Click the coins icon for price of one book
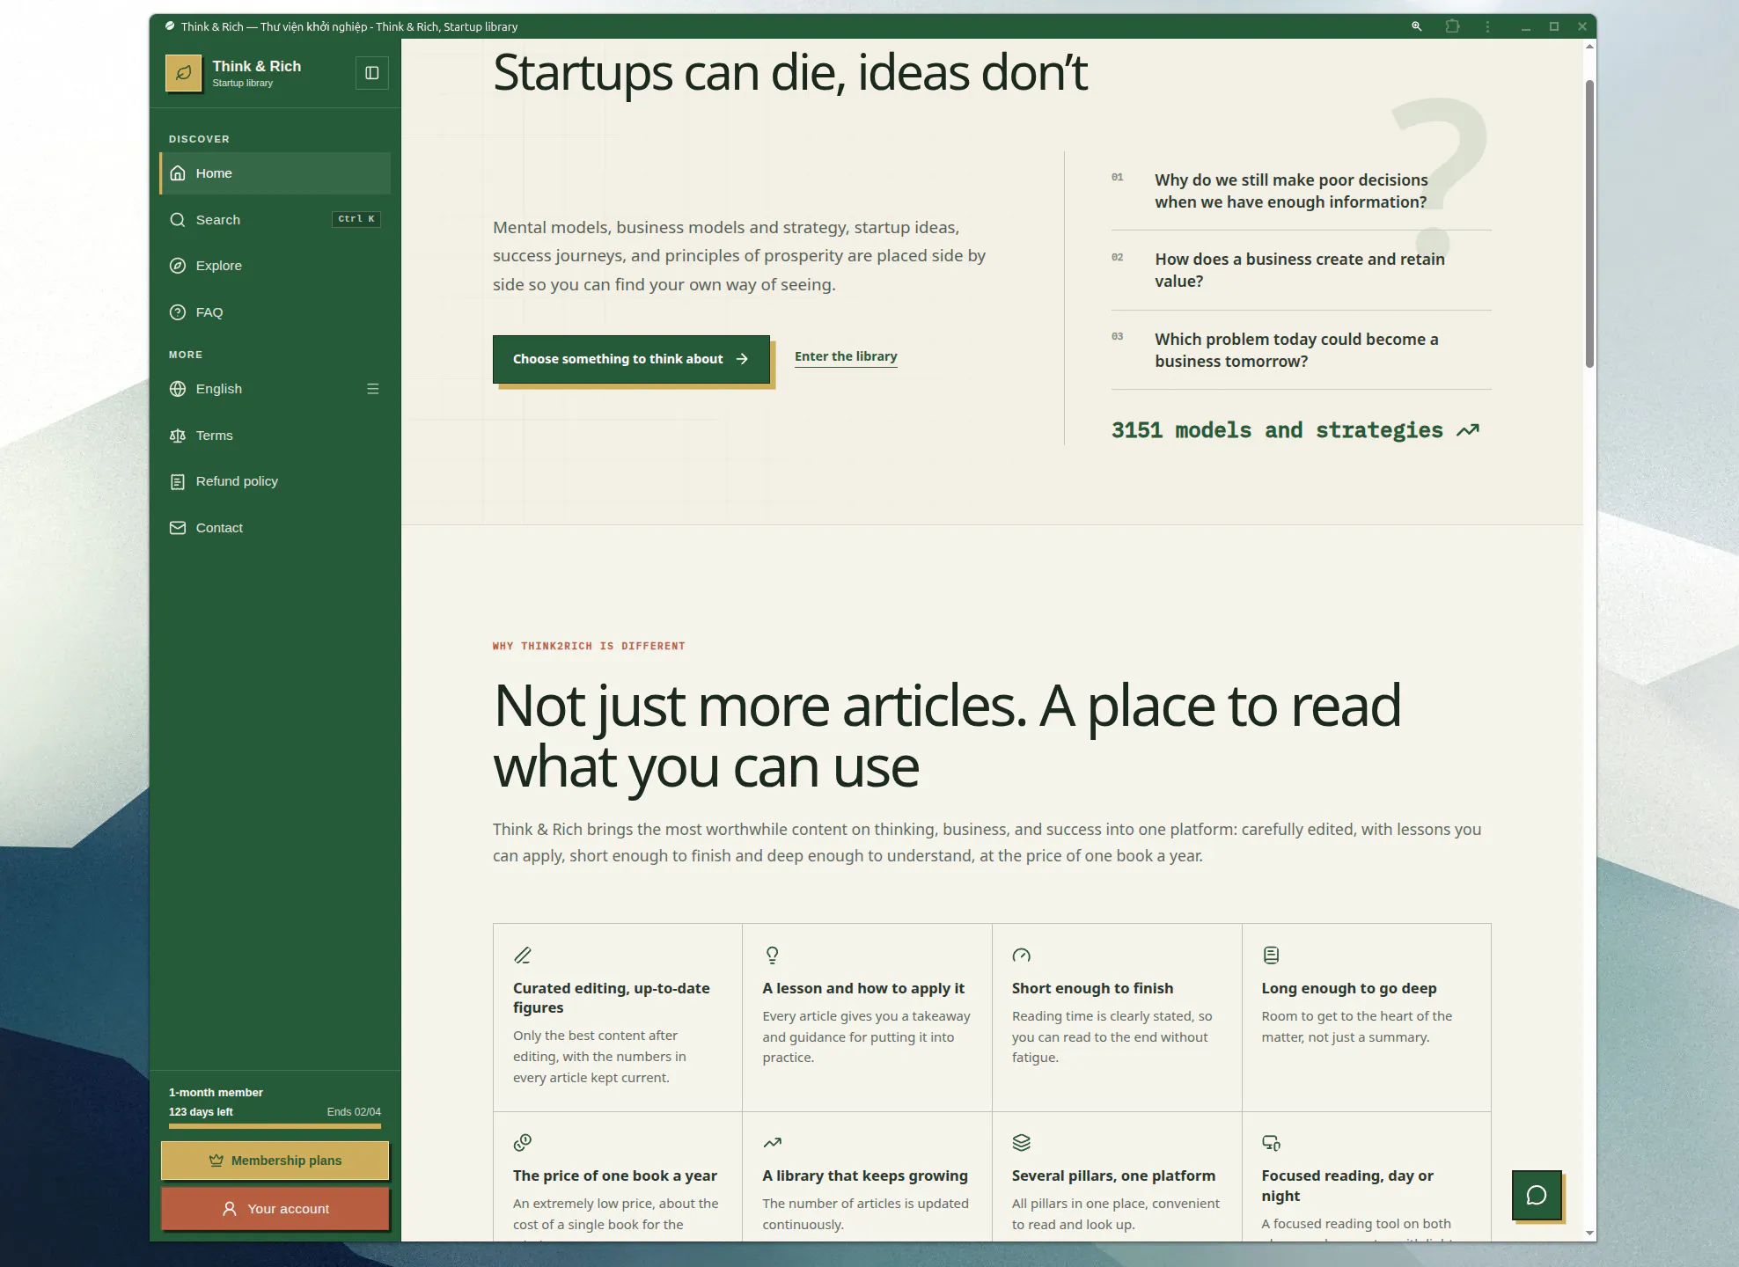 (523, 1142)
